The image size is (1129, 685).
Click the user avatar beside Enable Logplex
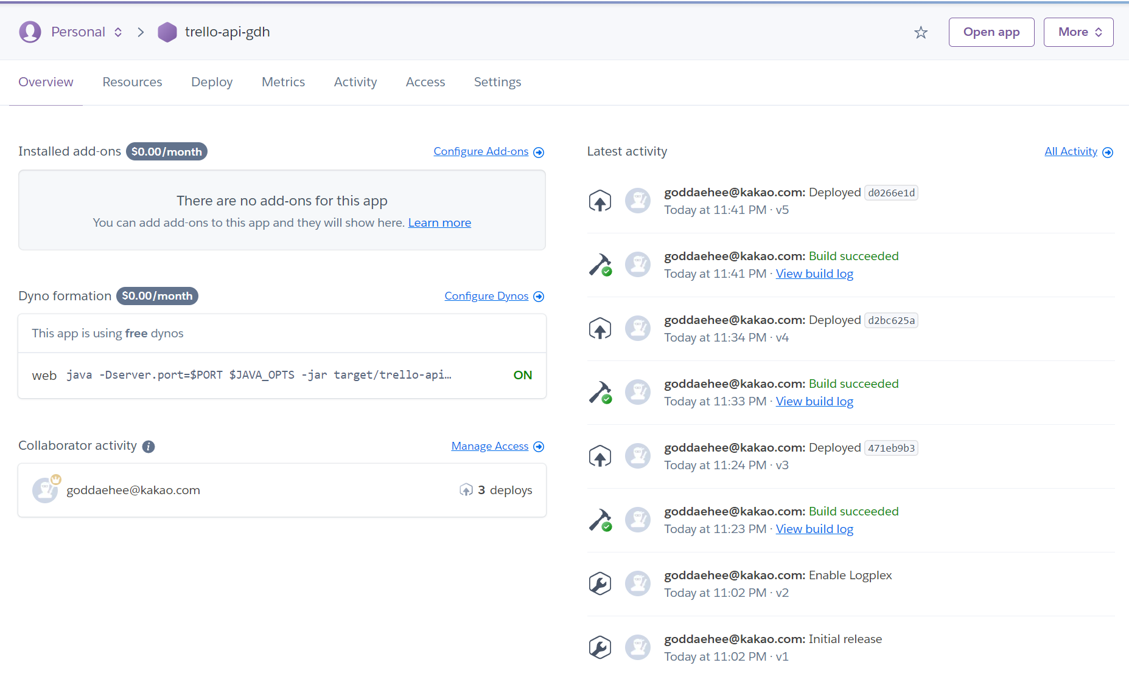(638, 583)
